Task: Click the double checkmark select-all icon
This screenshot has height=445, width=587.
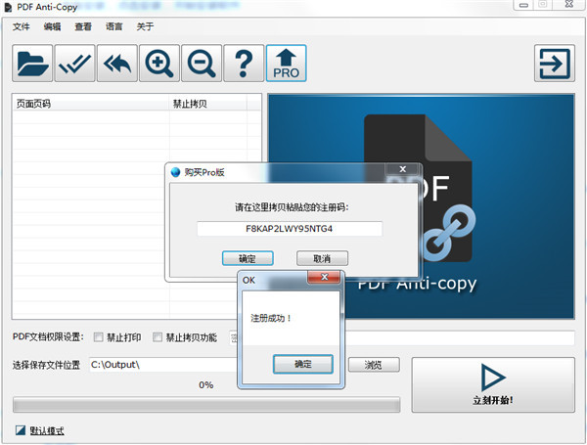Action: 74,63
